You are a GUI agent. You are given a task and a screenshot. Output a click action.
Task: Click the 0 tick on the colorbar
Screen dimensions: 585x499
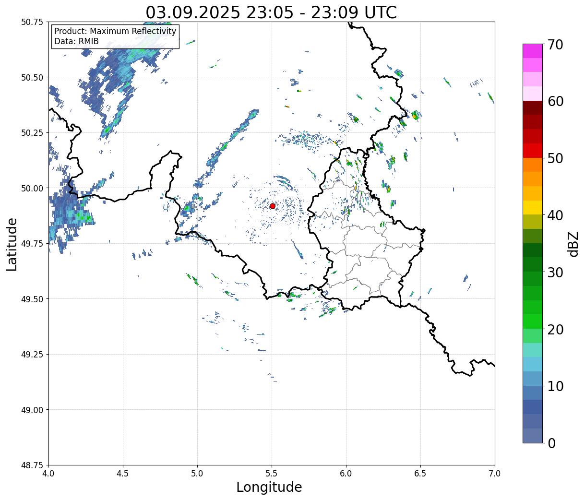point(551,443)
